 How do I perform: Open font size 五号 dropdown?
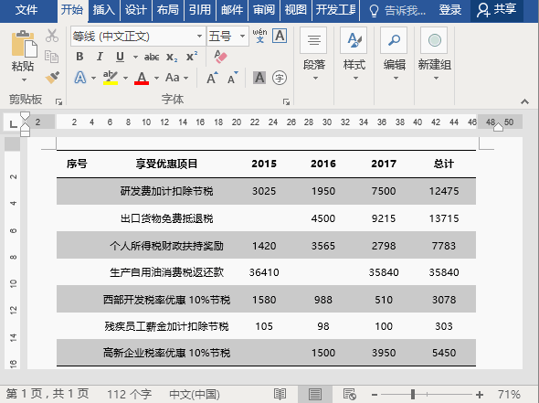pos(242,37)
